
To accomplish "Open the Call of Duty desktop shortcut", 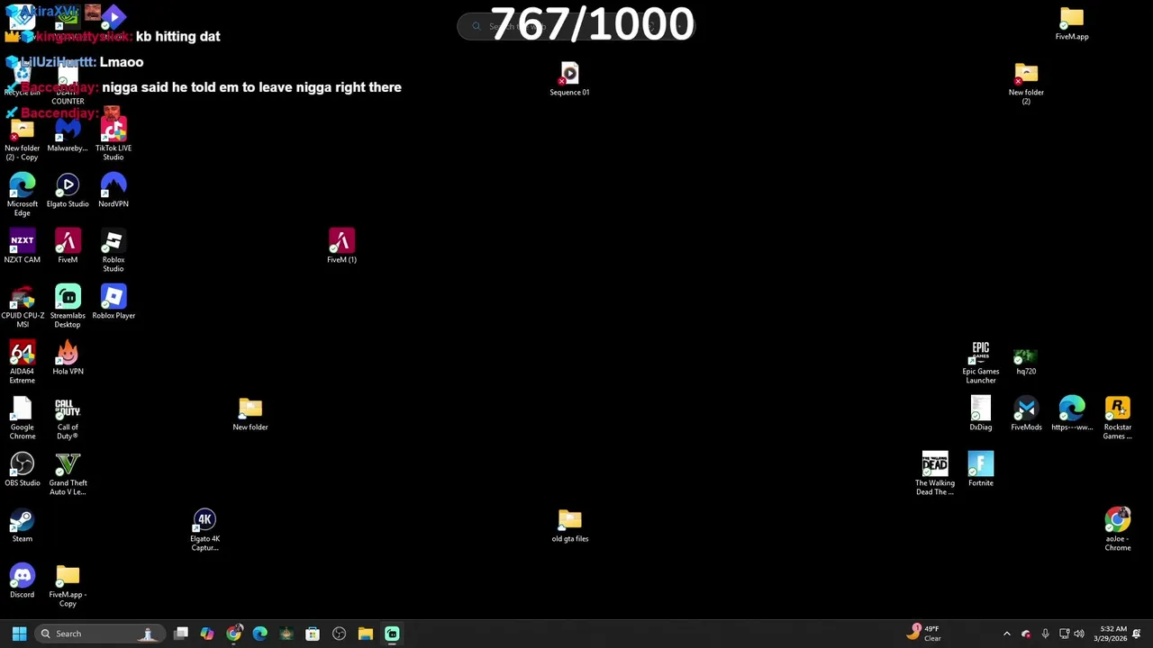I will [68, 418].
